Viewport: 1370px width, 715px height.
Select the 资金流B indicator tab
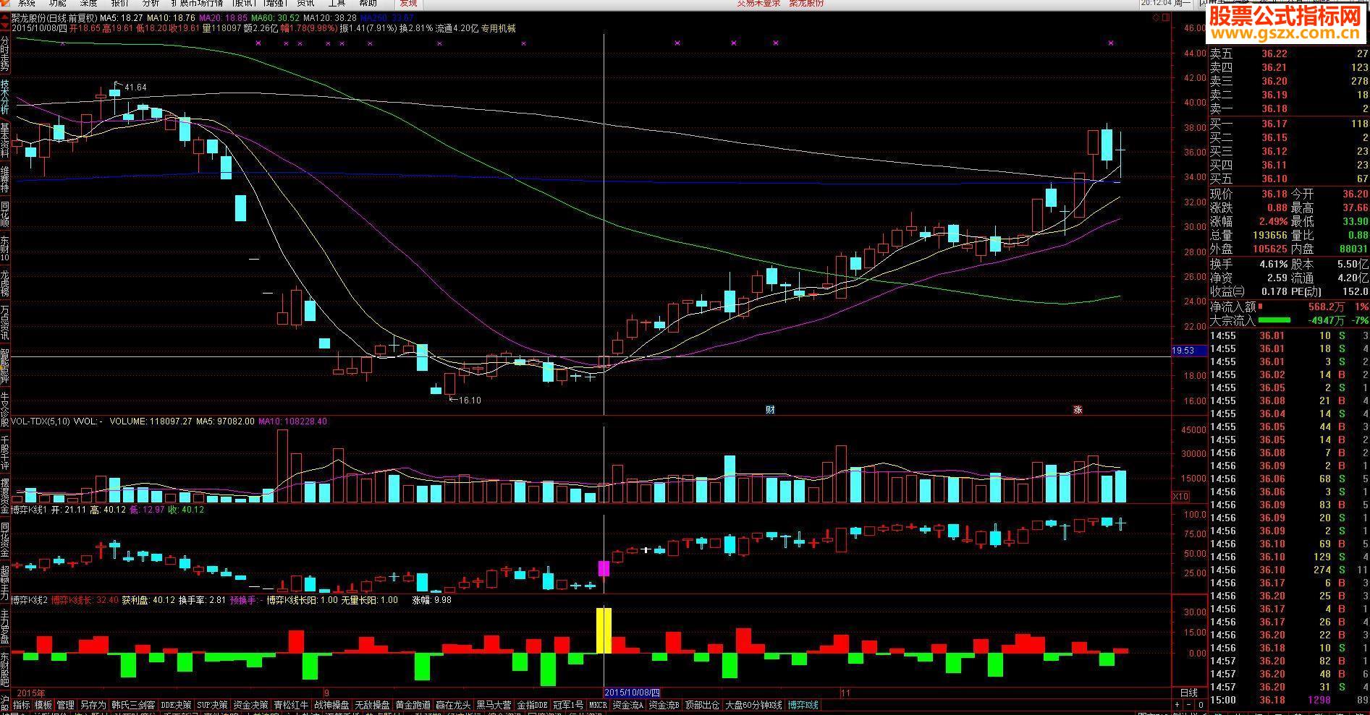coord(664,705)
